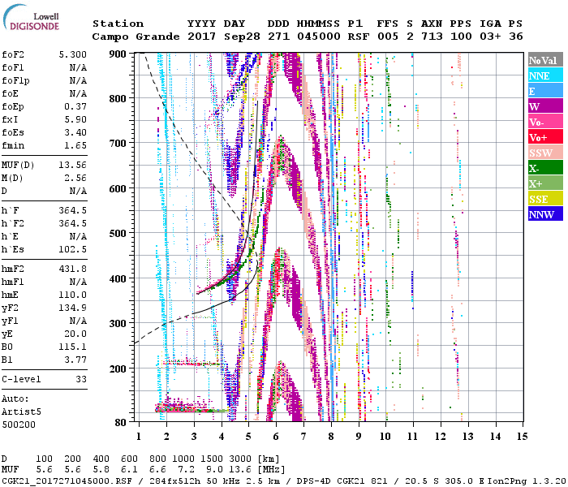Select the purple W legend entry
The height and width of the screenshot is (487, 568).
tap(545, 106)
